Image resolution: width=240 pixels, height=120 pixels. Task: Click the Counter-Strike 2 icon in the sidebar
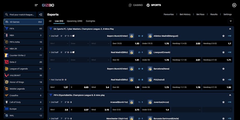pyautogui.click(x=7, y=55)
